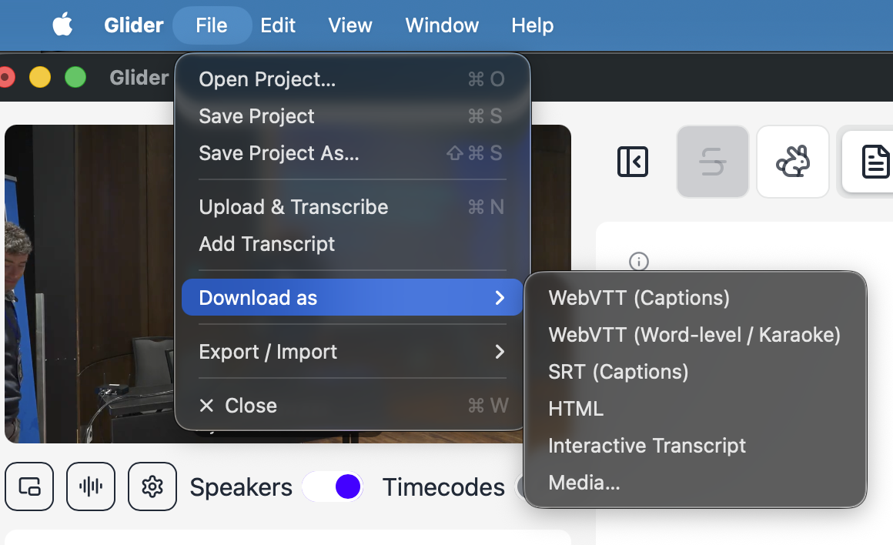Toggle picture-in-picture video icon
The width and height of the screenshot is (893, 545).
[x=29, y=487]
